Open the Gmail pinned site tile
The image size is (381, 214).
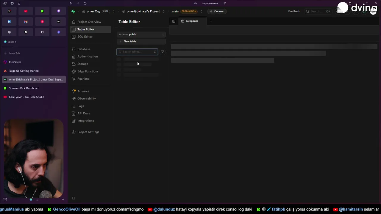[26, 22]
